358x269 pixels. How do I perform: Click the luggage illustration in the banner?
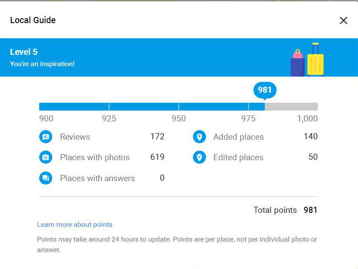[x=307, y=60]
